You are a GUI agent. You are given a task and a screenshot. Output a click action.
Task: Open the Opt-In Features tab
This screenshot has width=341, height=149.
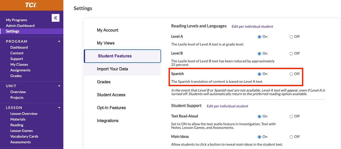click(x=111, y=108)
